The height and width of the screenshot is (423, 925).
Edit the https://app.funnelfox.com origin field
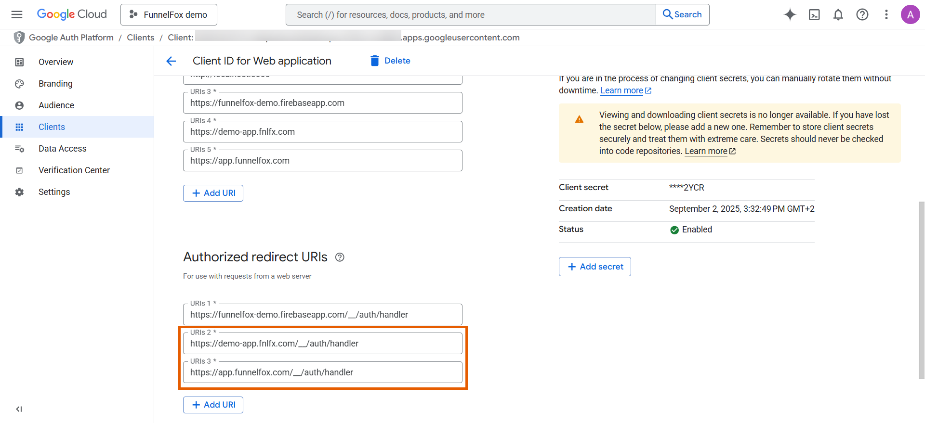pos(323,161)
